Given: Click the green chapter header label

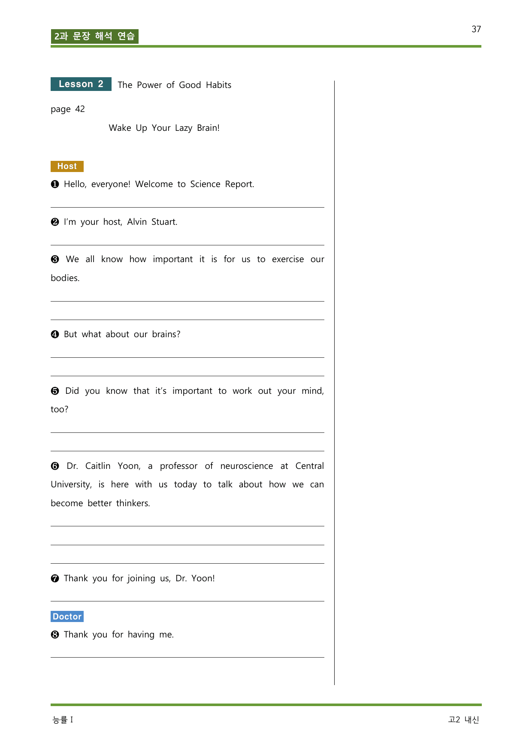Looking at the screenshot, I should pos(94,36).
